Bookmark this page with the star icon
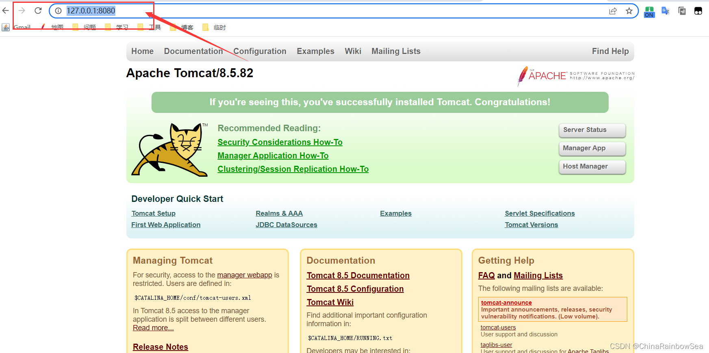This screenshot has height=353, width=709. (629, 11)
